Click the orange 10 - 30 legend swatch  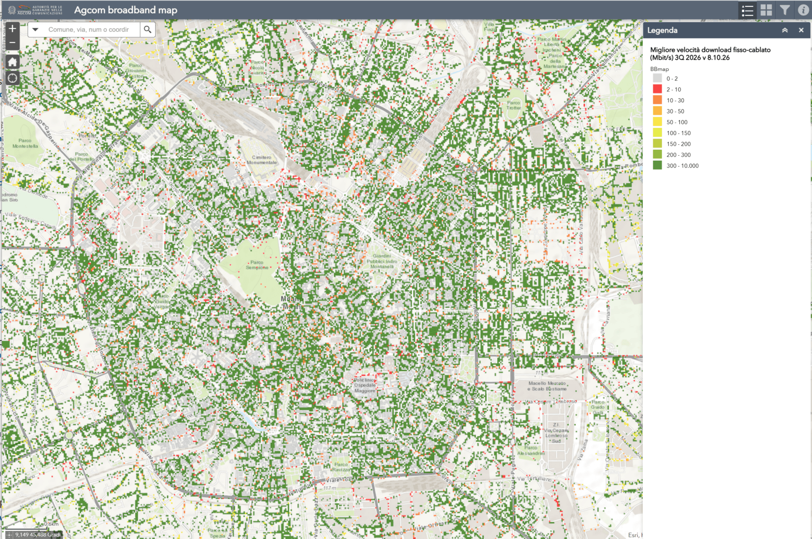click(657, 100)
